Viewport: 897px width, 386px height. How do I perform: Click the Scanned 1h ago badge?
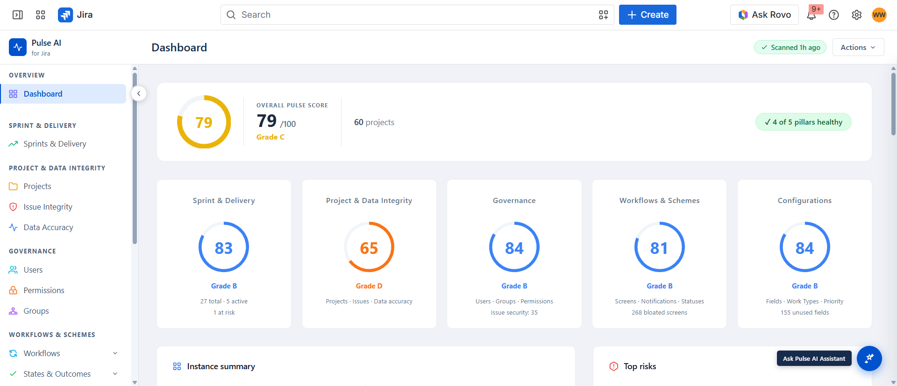(790, 47)
